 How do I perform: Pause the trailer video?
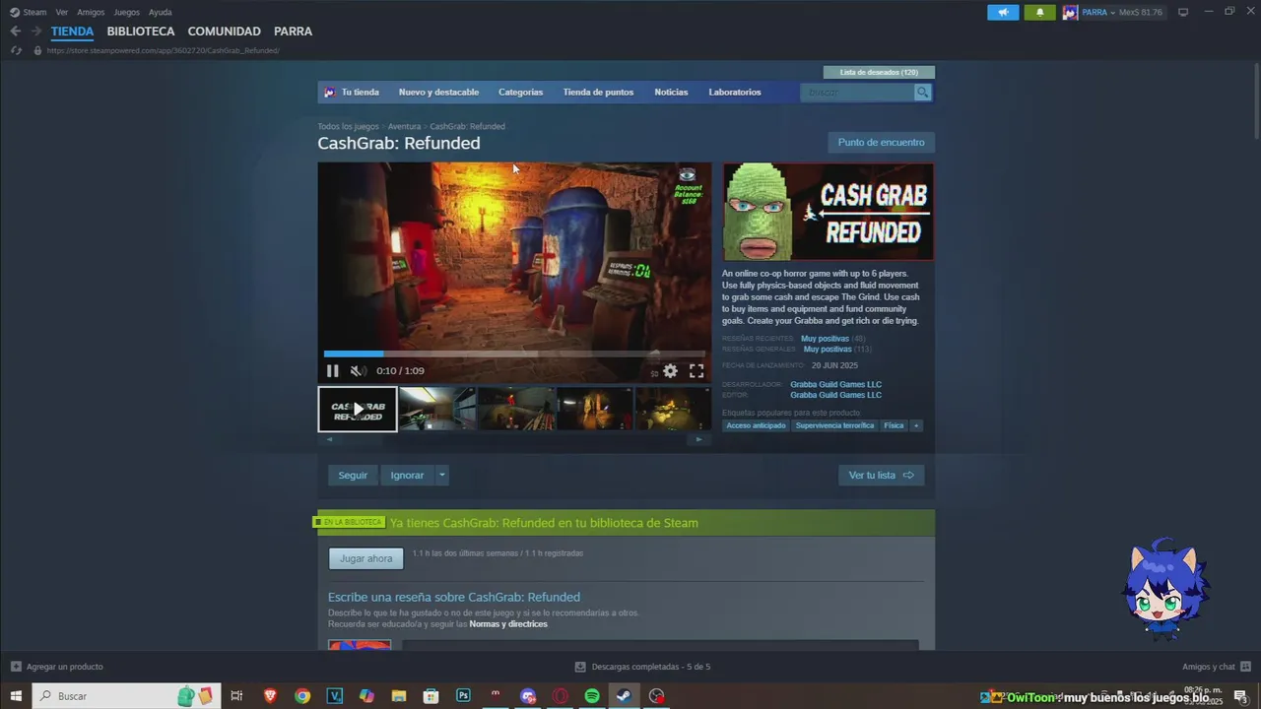[x=333, y=371]
